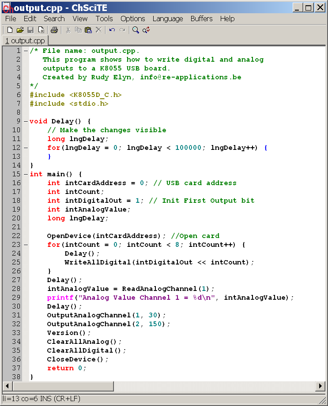
Task: Print the file with the printer icon
Action: point(54,30)
